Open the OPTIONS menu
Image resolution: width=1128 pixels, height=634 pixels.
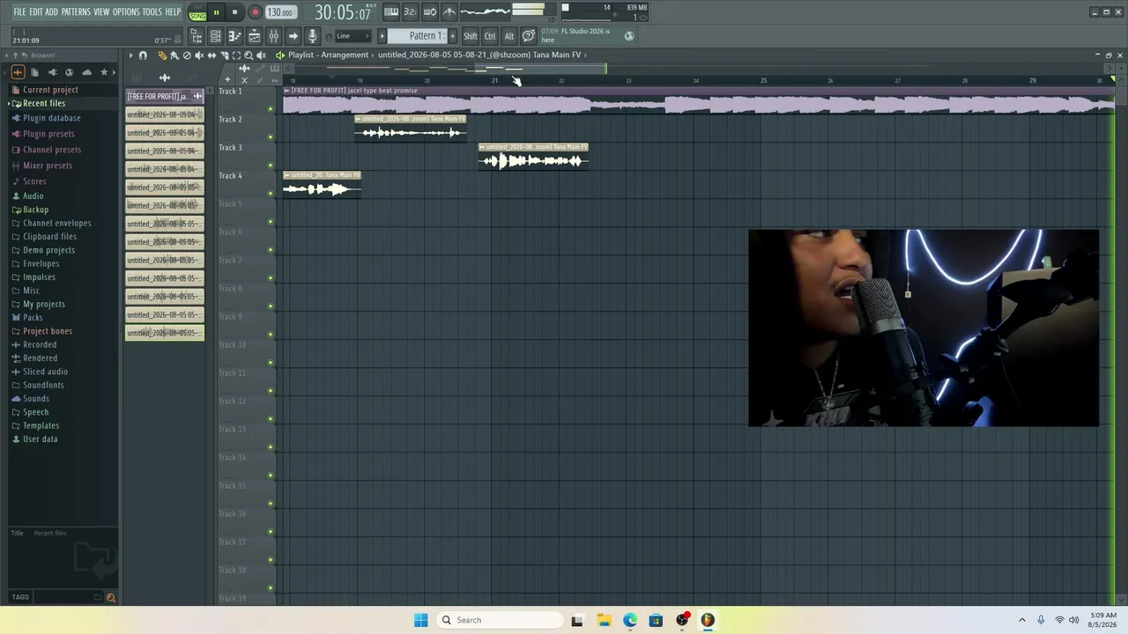point(126,11)
